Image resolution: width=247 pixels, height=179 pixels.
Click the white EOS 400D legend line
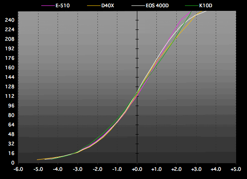point(138,6)
